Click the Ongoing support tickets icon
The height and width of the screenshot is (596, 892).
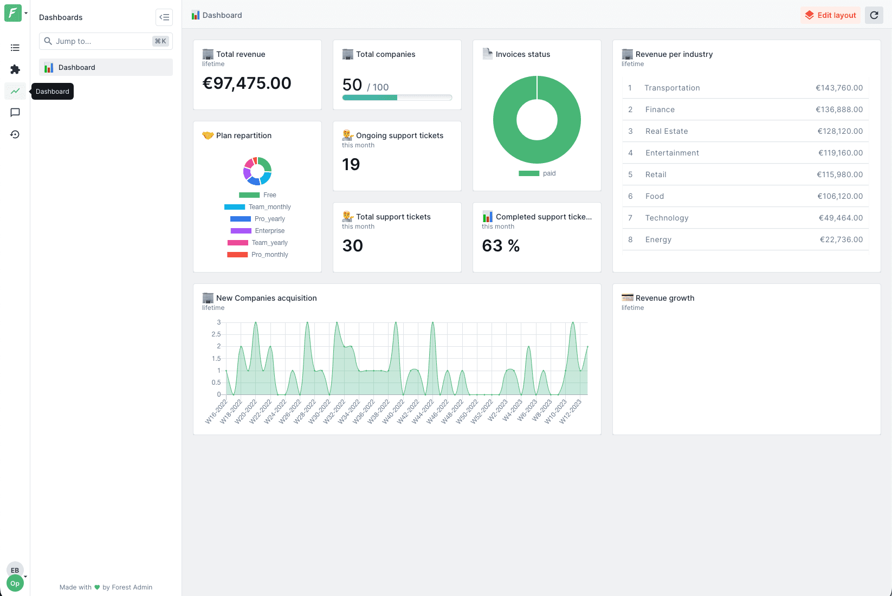coord(348,135)
